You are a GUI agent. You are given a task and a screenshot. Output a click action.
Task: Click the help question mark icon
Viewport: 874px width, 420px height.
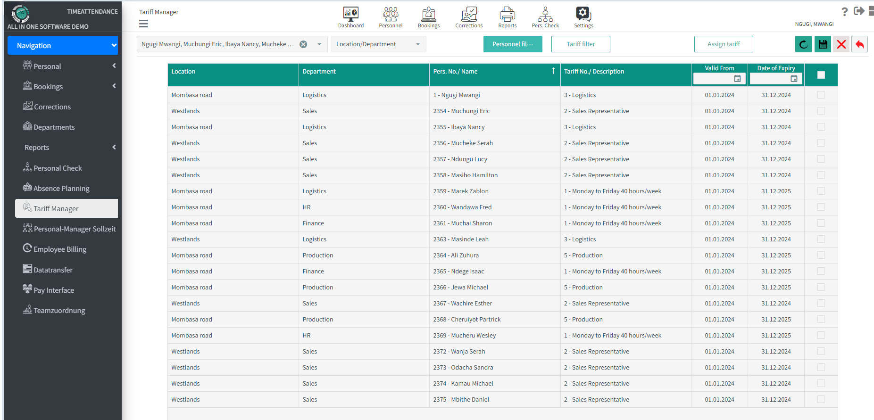click(x=844, y=11)
